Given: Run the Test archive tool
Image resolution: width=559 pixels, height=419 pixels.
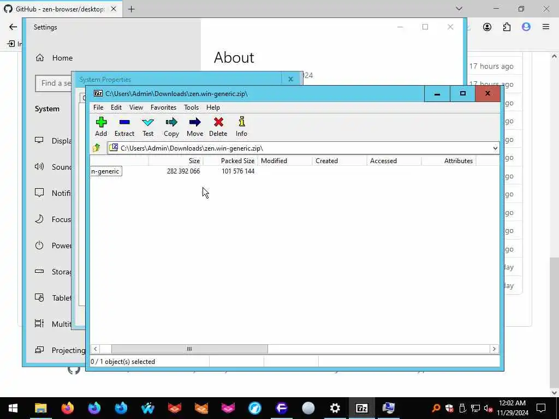Looking at the screenshot, I should tap(148, 127).
